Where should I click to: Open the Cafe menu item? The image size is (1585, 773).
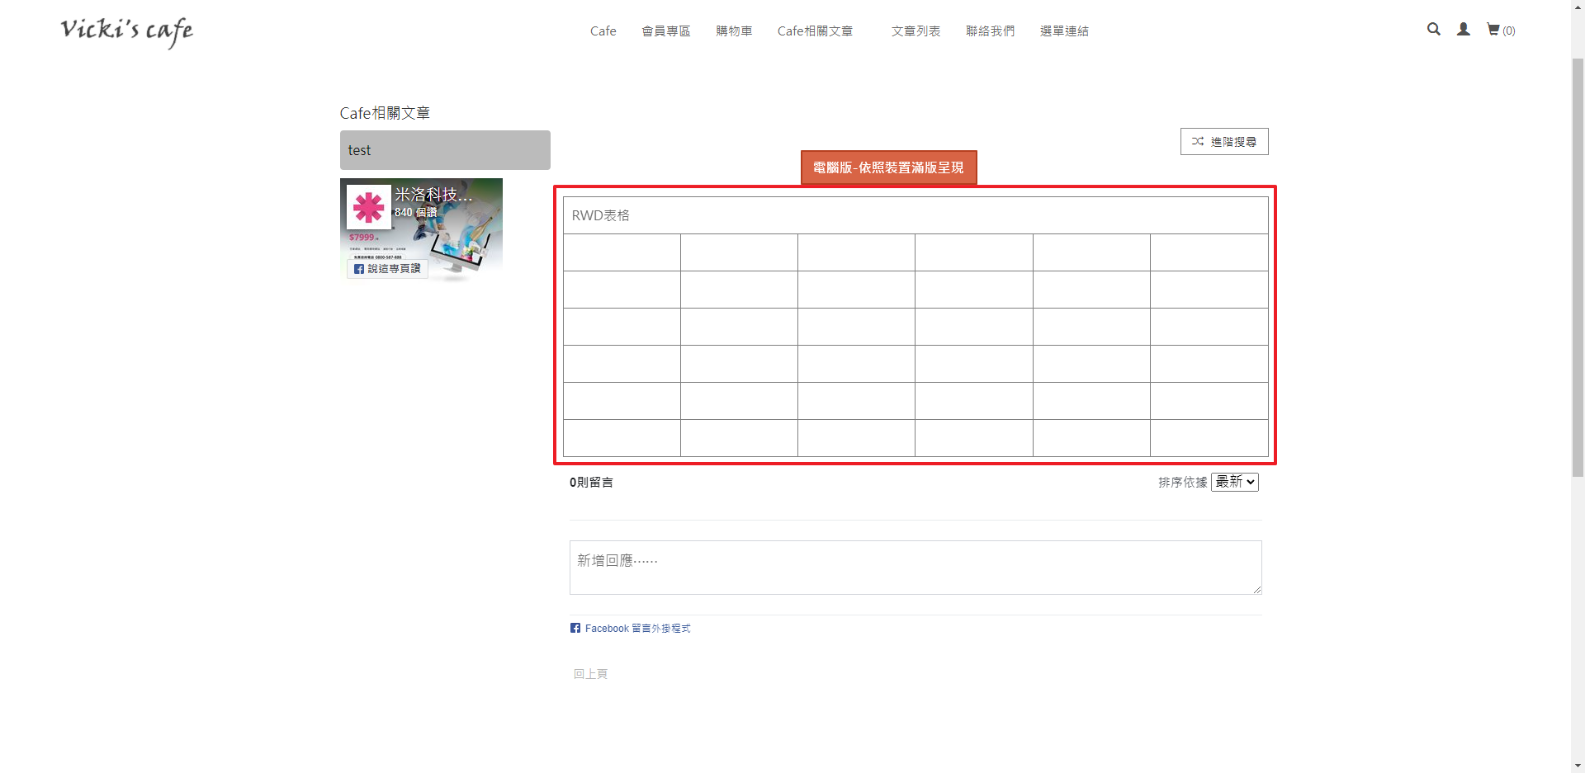[603, 31]
